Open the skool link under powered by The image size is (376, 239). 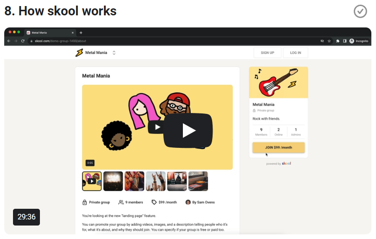[286, 163]
